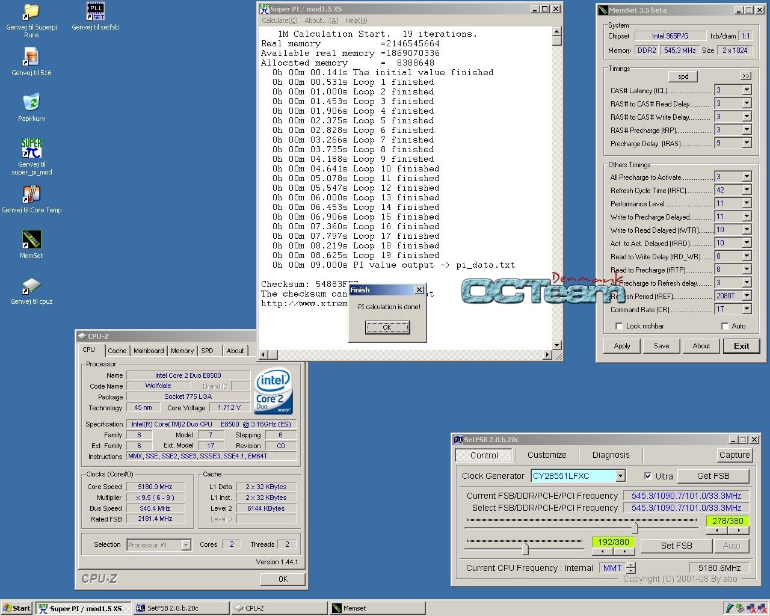770x616 pixels.
Task: Open the Genvej til cpuz desktop icon
Action: (31, 286)
